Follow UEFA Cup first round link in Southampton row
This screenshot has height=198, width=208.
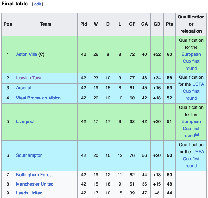point(191,159)
